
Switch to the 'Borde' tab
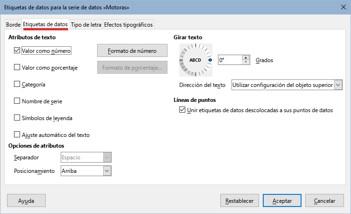13,24
